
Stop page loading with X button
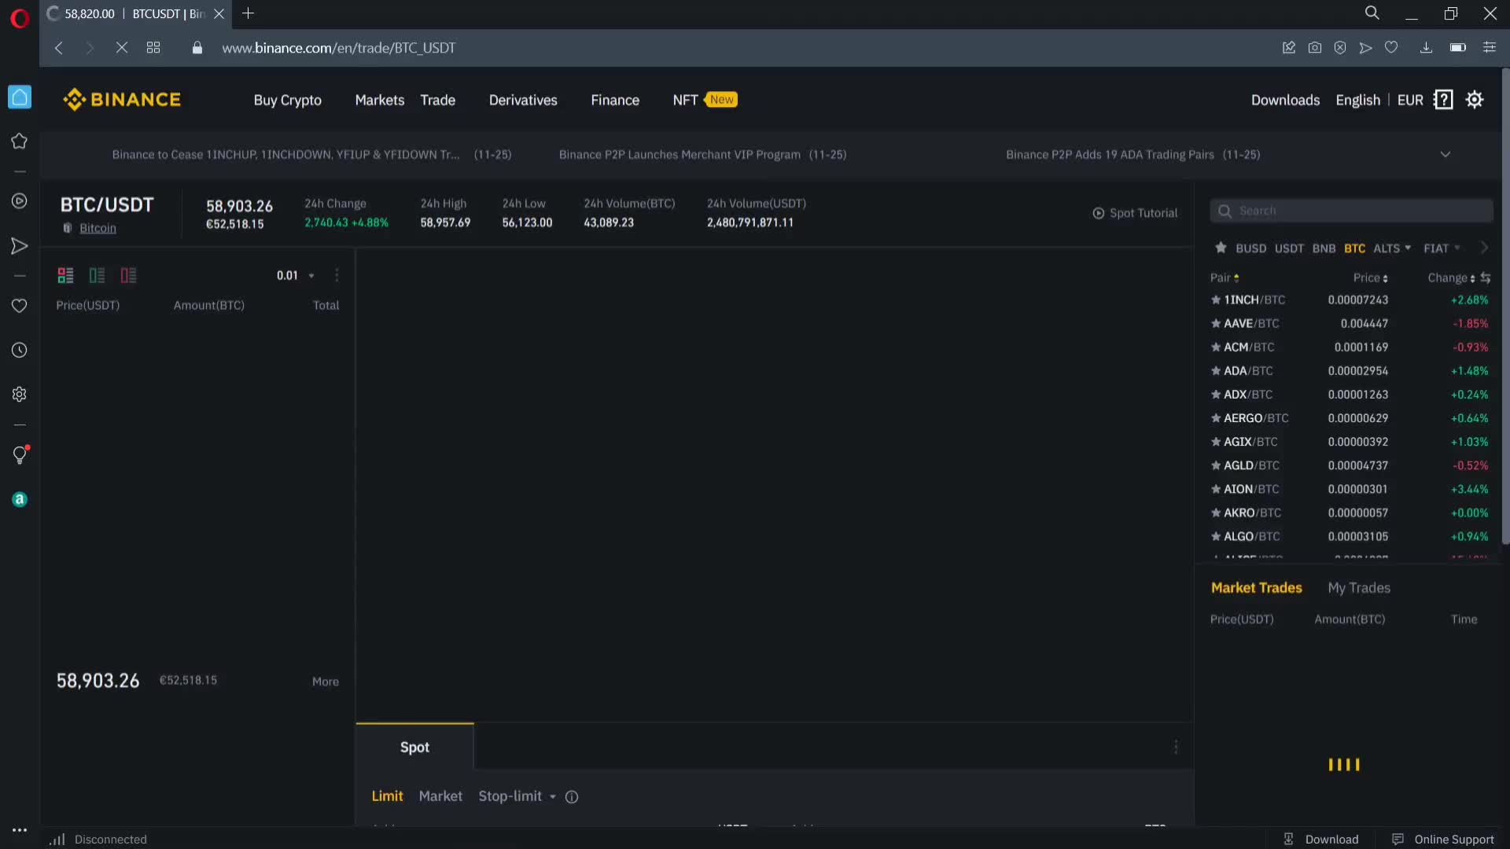[121, 48]
